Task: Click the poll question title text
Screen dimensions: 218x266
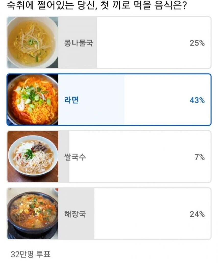Action: [97, 5]
